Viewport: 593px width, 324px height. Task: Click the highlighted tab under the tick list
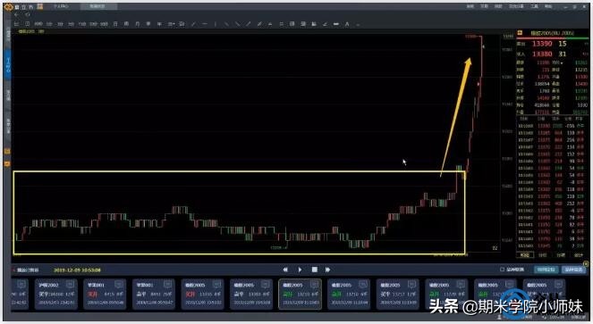pos(524,255)
